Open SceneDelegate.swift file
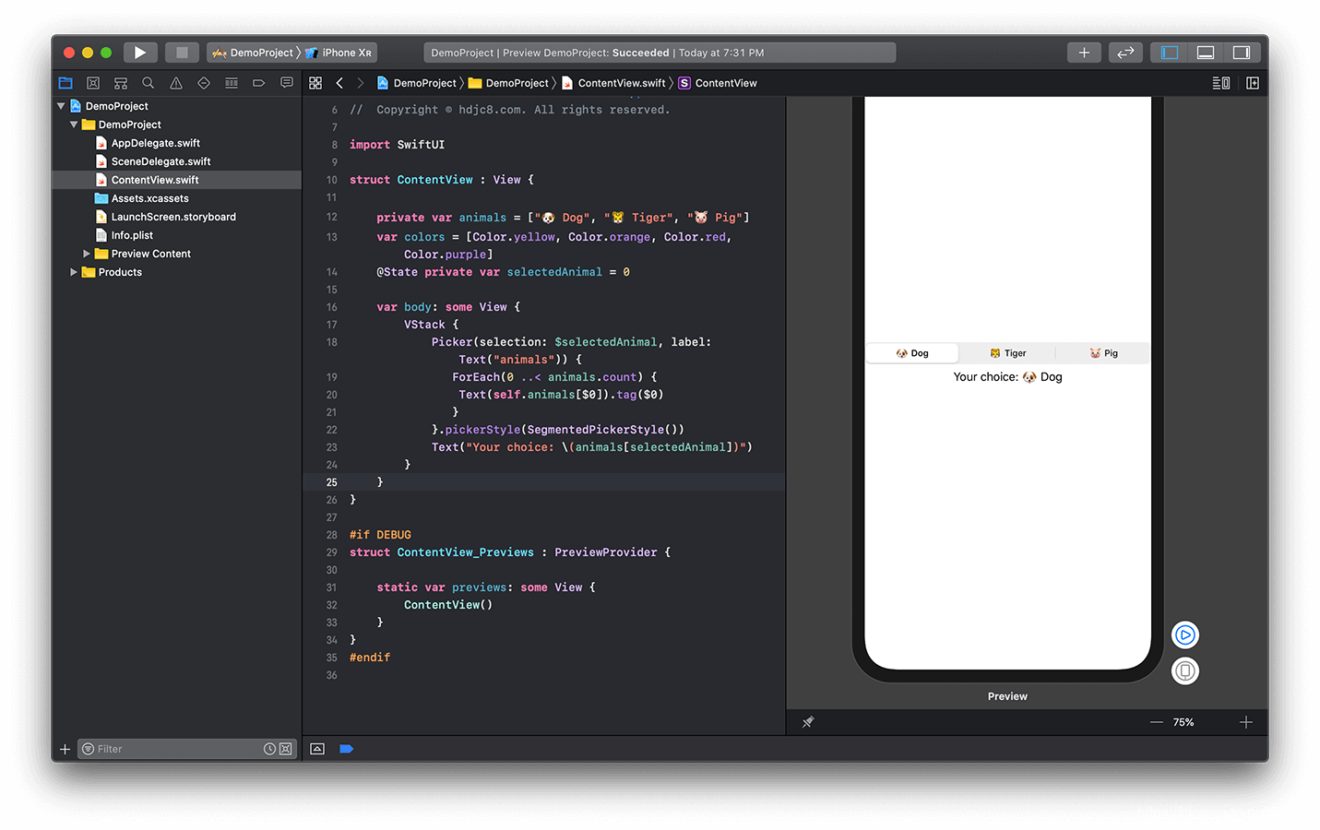This screenshot has width=1320, height=830. [161, 161]
